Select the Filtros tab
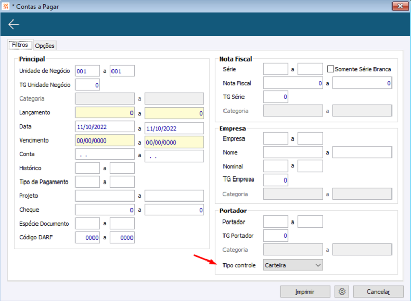The height and width of the screenshot is (301, 411). click(x=20, y=45)
